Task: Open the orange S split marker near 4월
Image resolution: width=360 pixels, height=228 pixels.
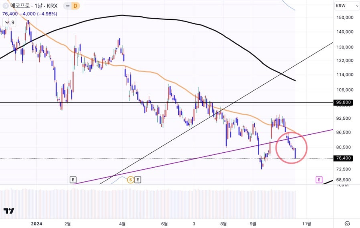Action: (131, 180)
